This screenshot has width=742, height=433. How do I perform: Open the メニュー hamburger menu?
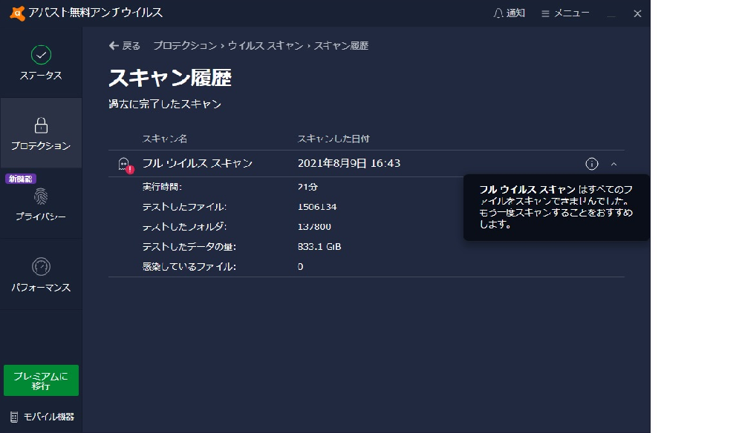tap(565, 13)
